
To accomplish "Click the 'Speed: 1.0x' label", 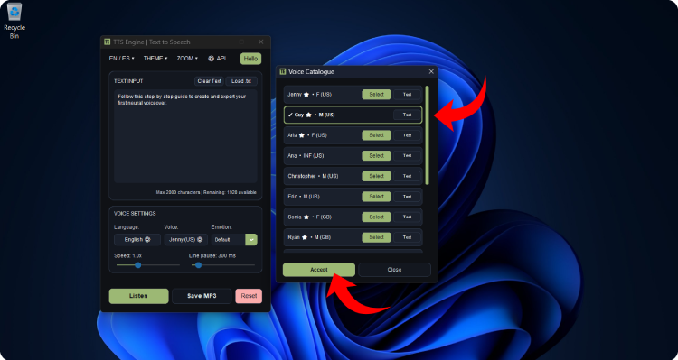I will click(x=127, y=256).
